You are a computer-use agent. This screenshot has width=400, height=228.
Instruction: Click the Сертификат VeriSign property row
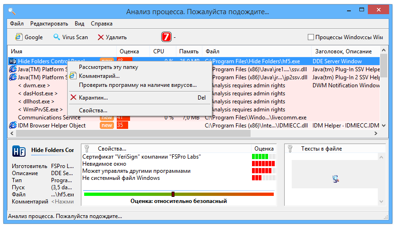(x=141, y=157)
